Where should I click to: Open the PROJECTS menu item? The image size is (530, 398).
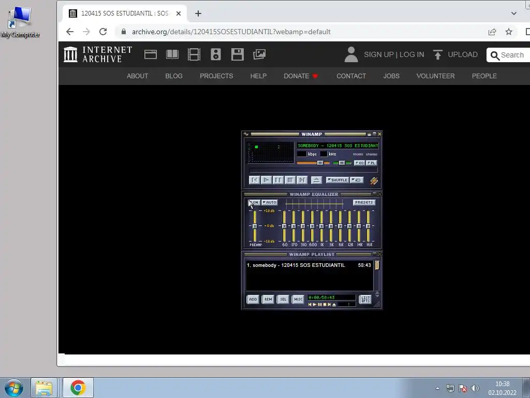point(216,76)
